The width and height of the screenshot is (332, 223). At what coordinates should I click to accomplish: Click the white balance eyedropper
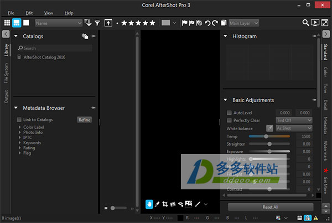coord(270,128)
